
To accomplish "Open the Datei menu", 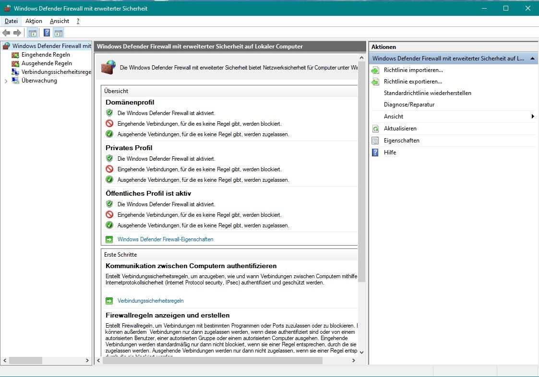I will coord(11,21).
